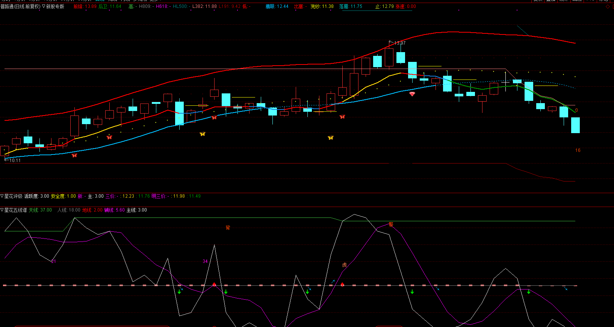Click the 11.49 green value in 星花评级 row
The image size is (614, 327).
(x=195, y=196)
